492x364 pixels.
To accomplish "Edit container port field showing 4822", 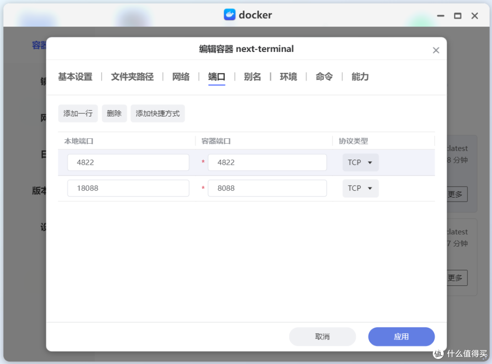I will click(267, 162).
